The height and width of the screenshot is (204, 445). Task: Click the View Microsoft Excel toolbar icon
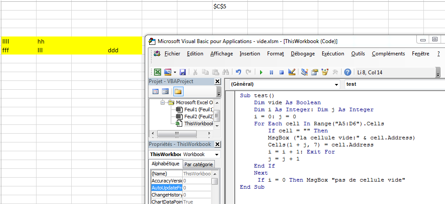click(x=158, y=72)
